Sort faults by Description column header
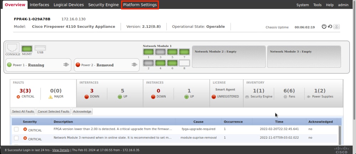 click(x=63, y=122)
